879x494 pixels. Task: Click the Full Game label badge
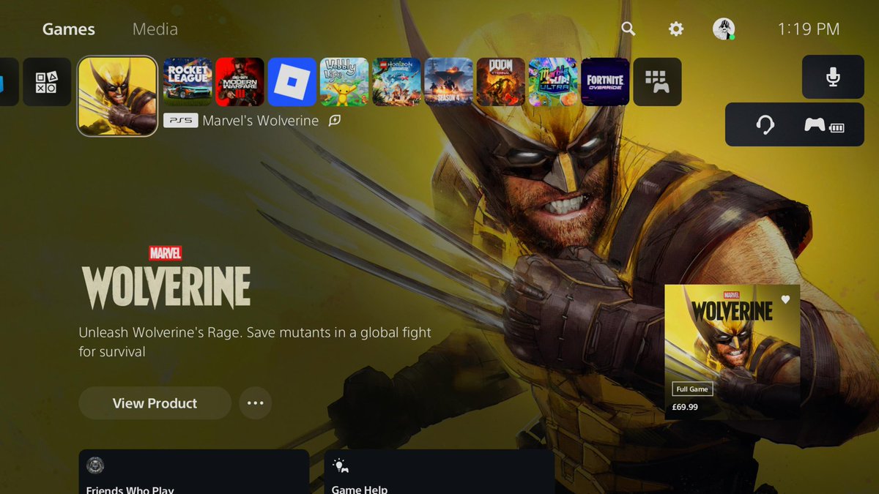coord(692,389)
